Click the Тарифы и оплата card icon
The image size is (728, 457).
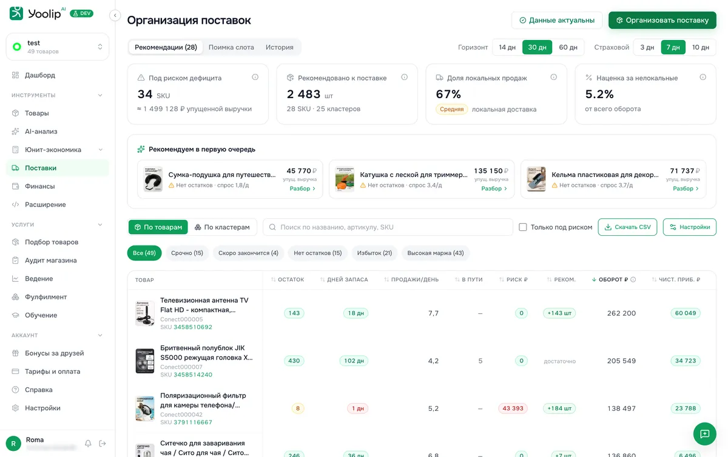[16, 372]
